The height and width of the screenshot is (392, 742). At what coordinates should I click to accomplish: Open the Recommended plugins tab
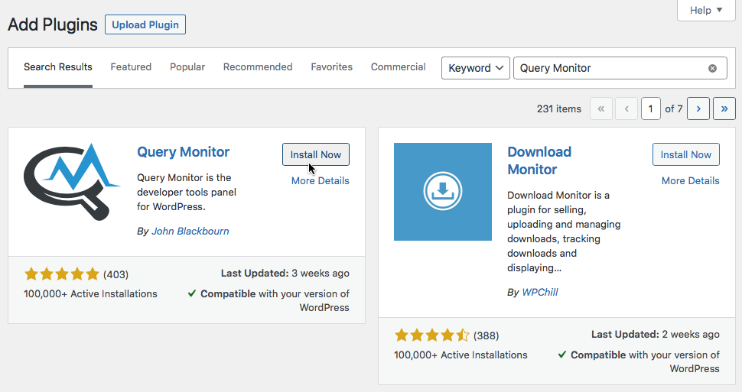tap(258, 67)
